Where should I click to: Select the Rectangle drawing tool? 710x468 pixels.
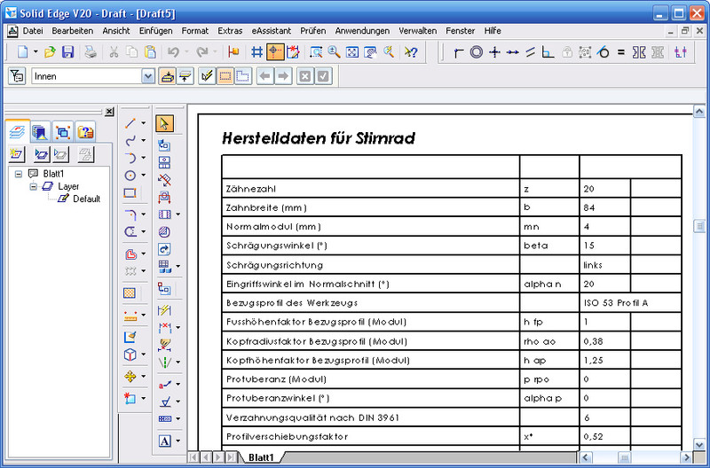pos(130,193)
